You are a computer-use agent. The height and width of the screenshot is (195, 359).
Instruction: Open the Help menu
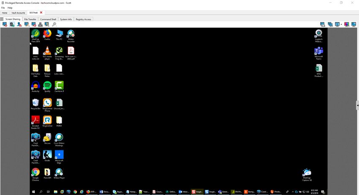coord(10,8)
